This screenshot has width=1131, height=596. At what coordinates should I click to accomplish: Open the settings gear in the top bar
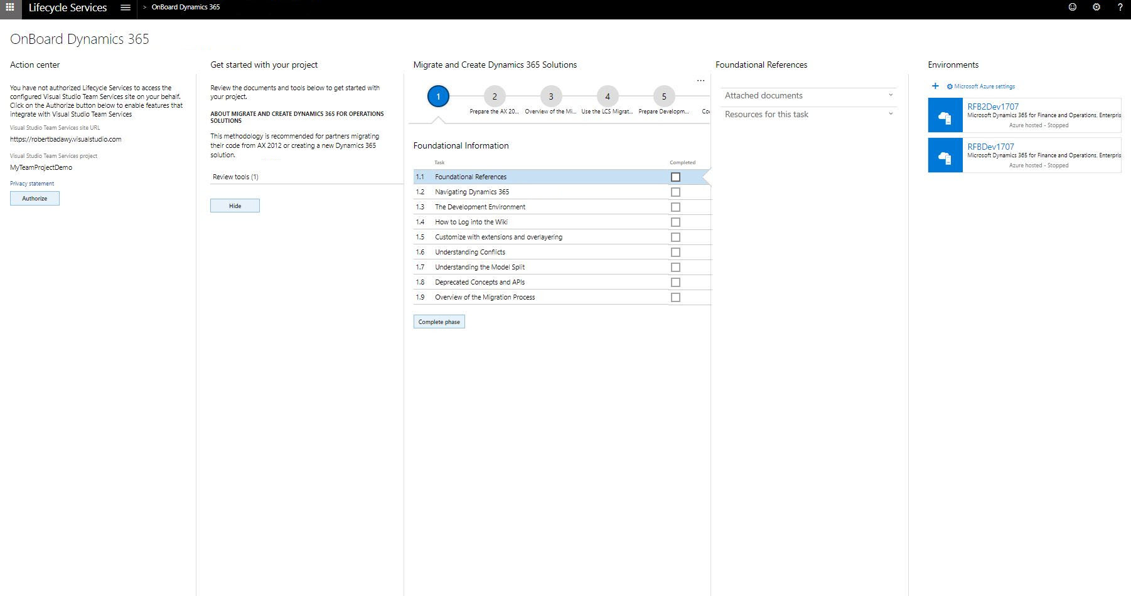[1096, 7]
